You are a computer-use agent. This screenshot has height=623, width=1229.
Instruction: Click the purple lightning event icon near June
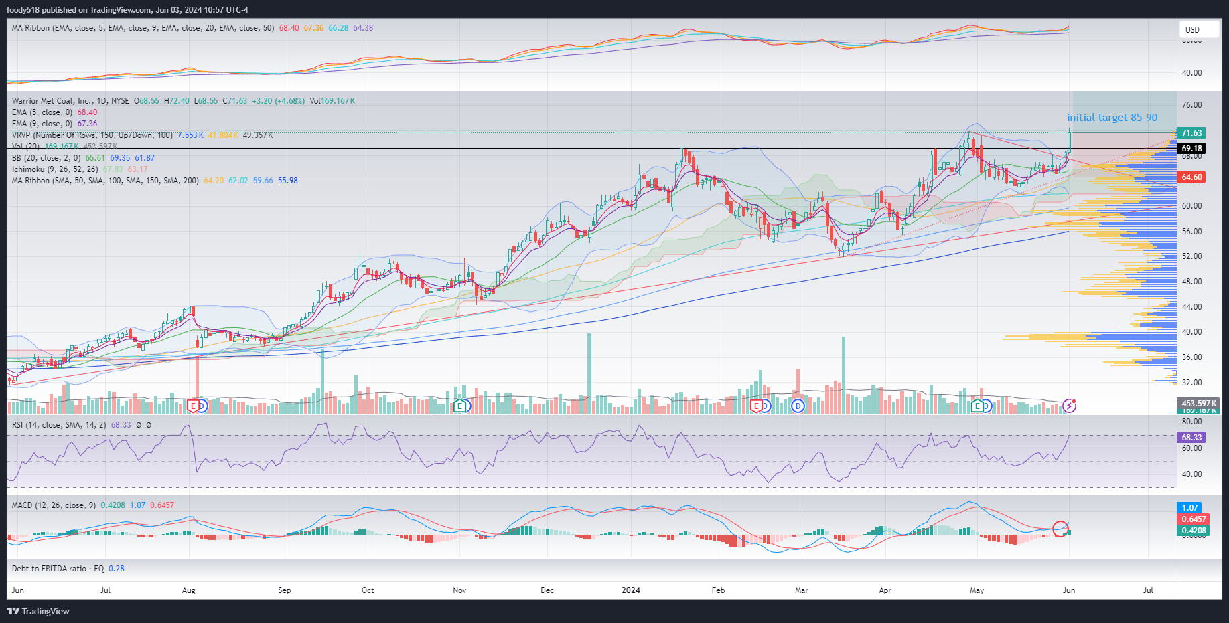1070,406
